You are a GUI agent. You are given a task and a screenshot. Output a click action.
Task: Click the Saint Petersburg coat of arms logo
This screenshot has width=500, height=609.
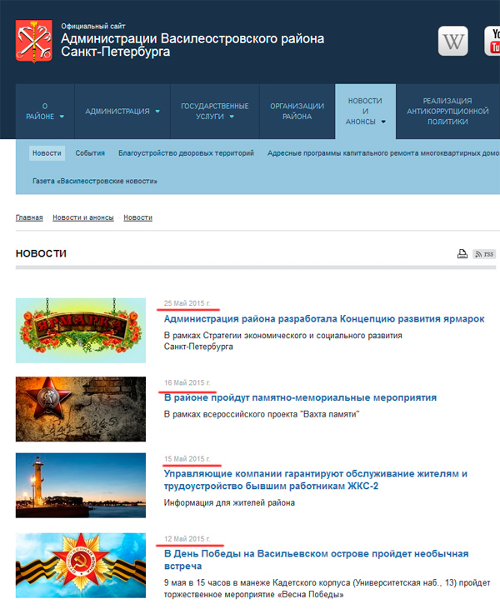click(x=33, y=41)
